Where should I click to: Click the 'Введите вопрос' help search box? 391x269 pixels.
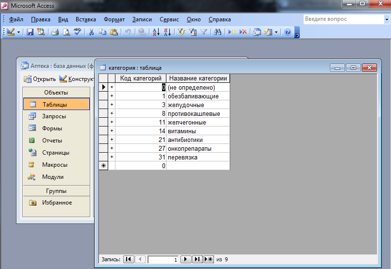[x=343, y=19]
